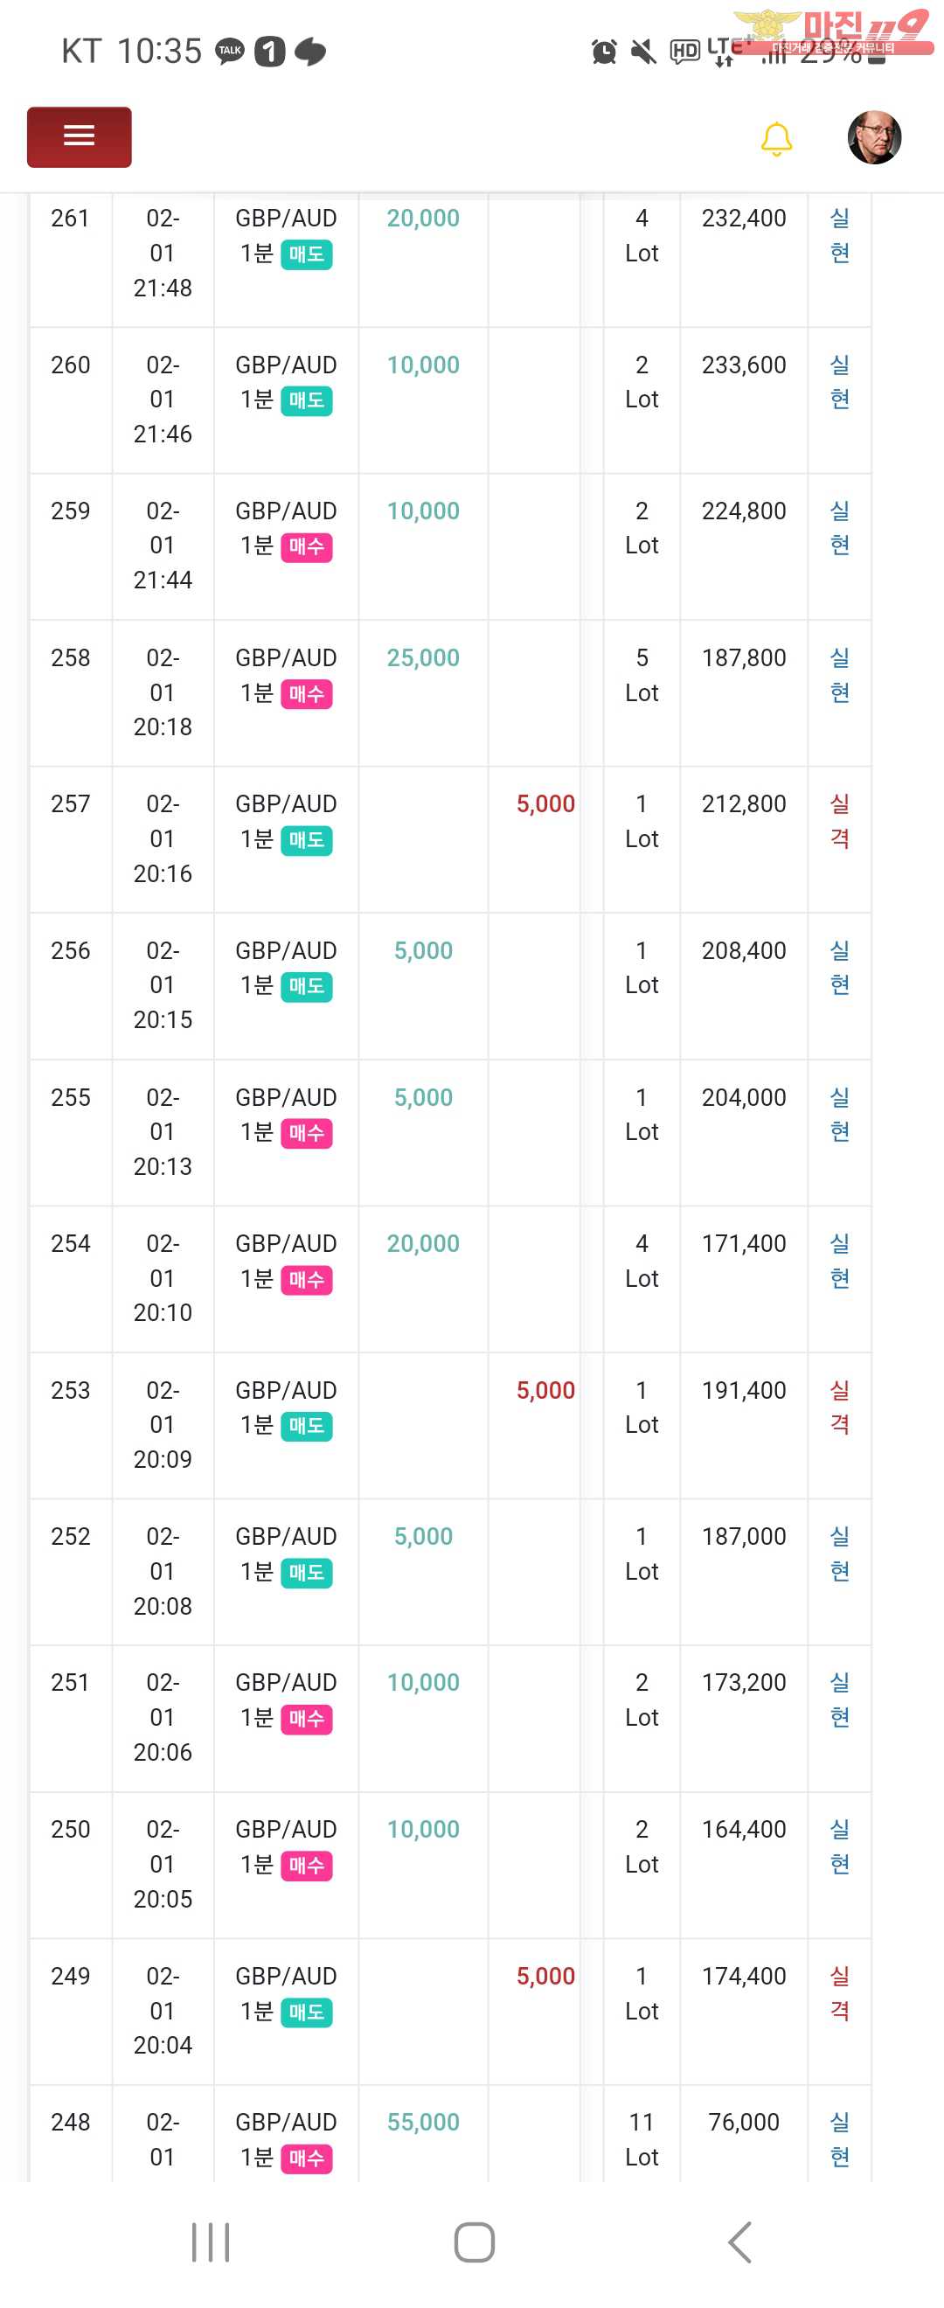The width and height of the screenshot is (944, 2308).
Task: Tap the yellow notification bell
Action: [x=775, y=139]
